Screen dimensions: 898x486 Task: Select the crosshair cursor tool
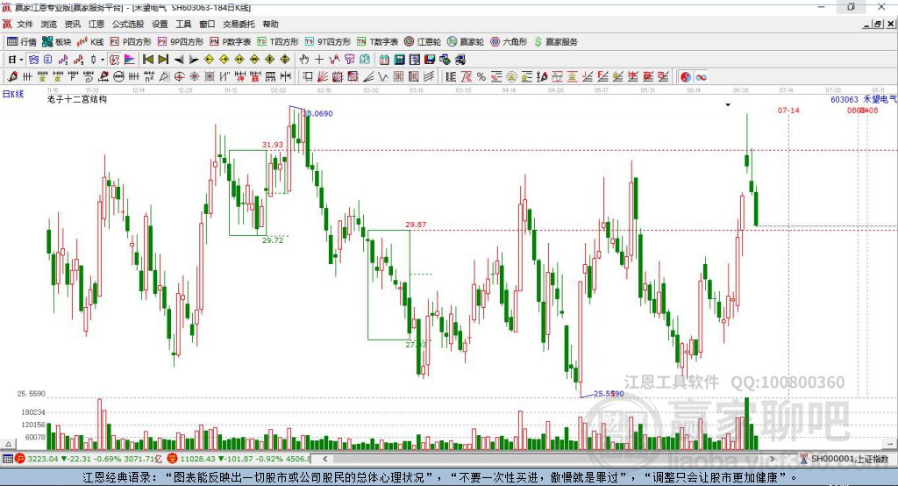point(319,60)
